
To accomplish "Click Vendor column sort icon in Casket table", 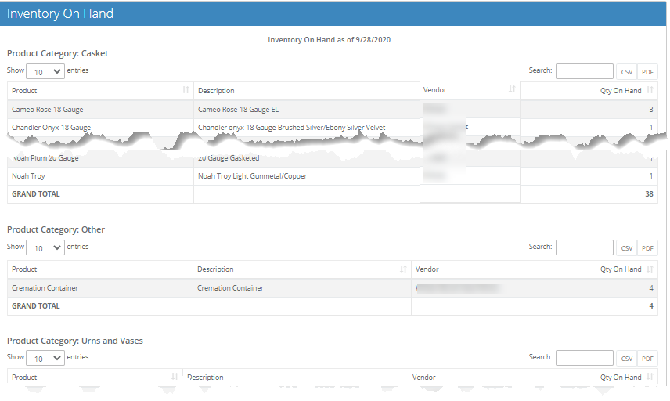I will coord(512,90).
